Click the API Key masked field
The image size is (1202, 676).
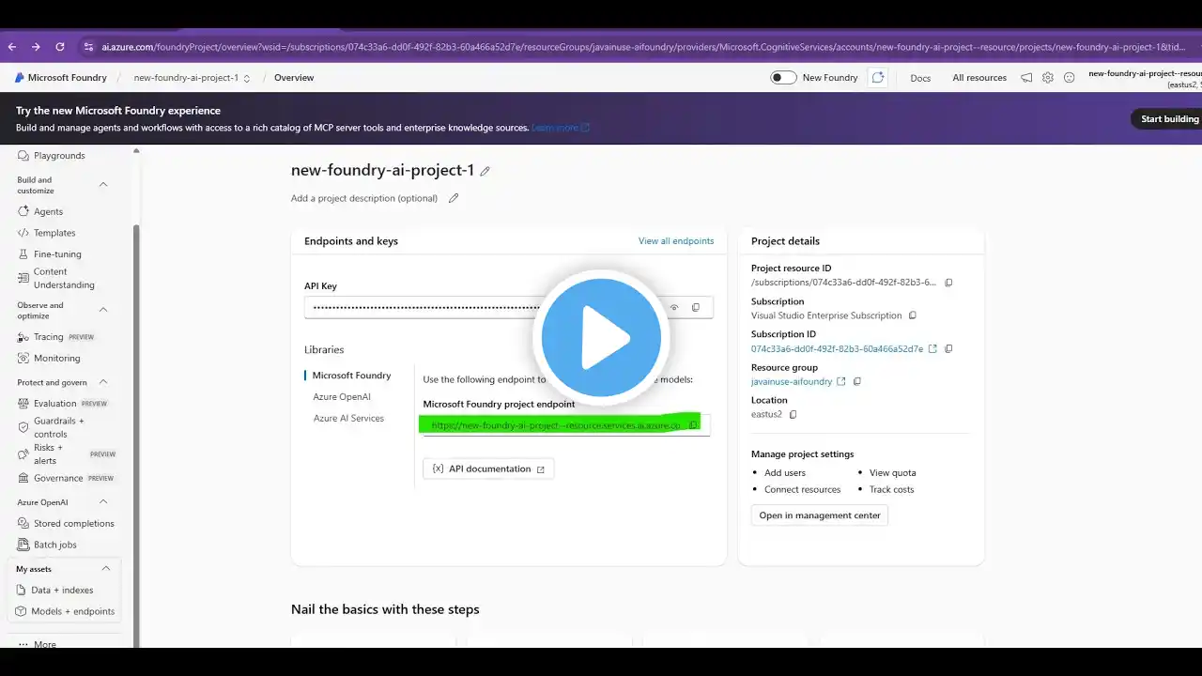click(x=508, y=307)
